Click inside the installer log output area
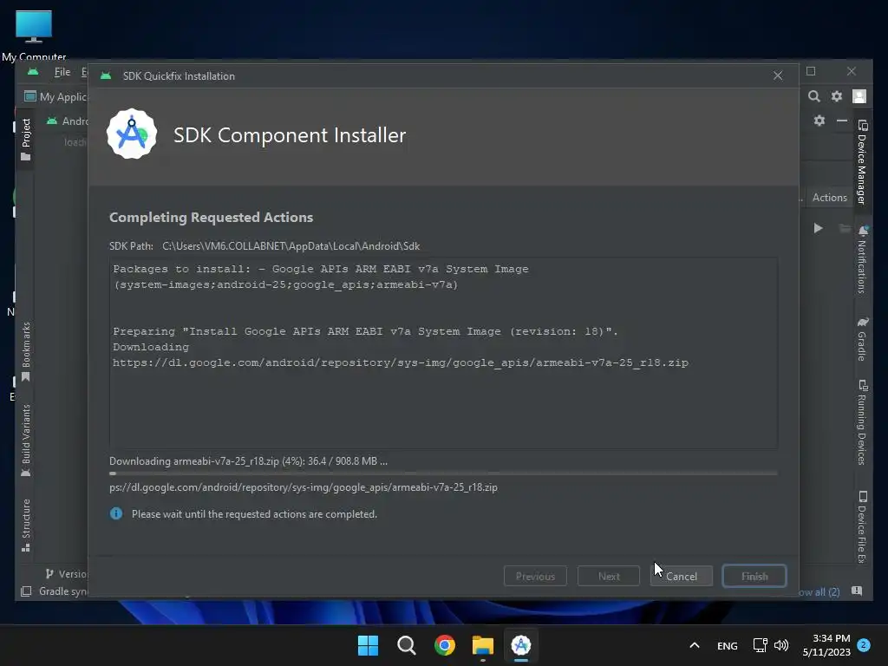 pos(443,353)
